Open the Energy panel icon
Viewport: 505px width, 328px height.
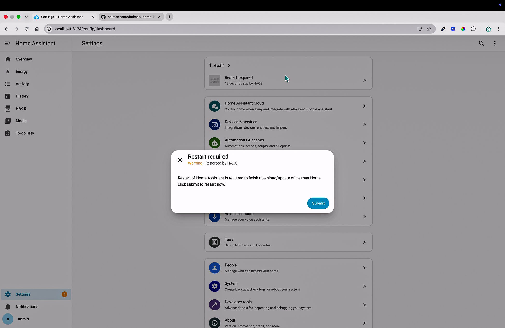point(8,72)
